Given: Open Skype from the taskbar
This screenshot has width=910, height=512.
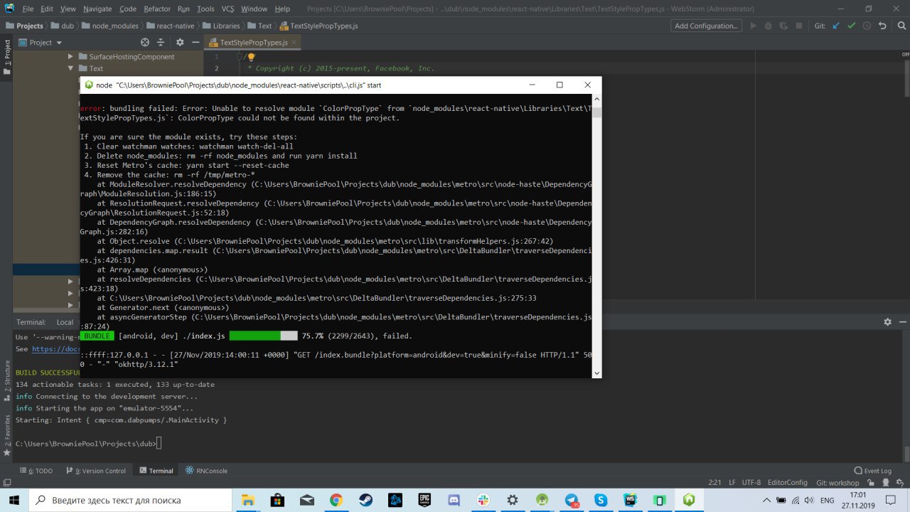Looking at the screenshot, I should (601, 500).
